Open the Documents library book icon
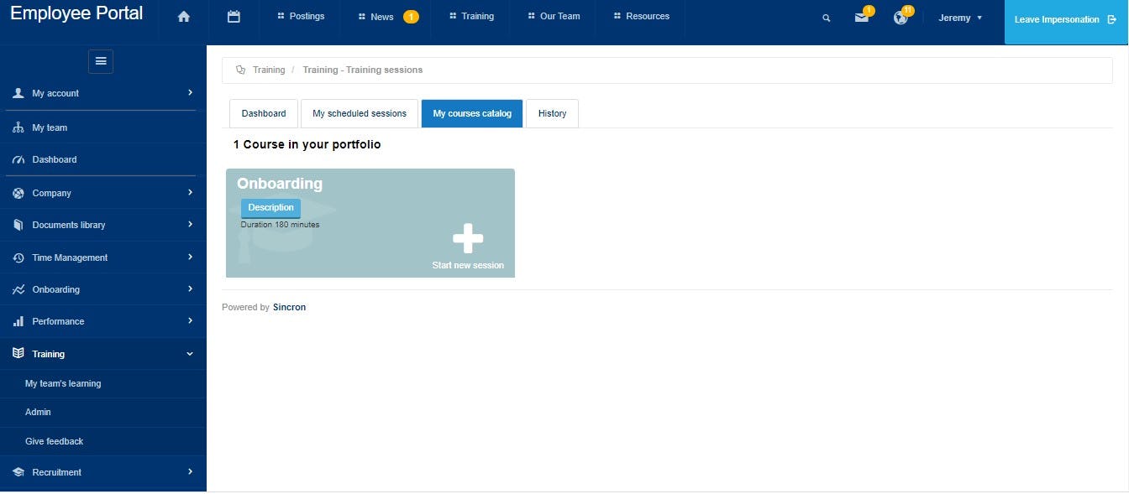 [x=18, y=225]
